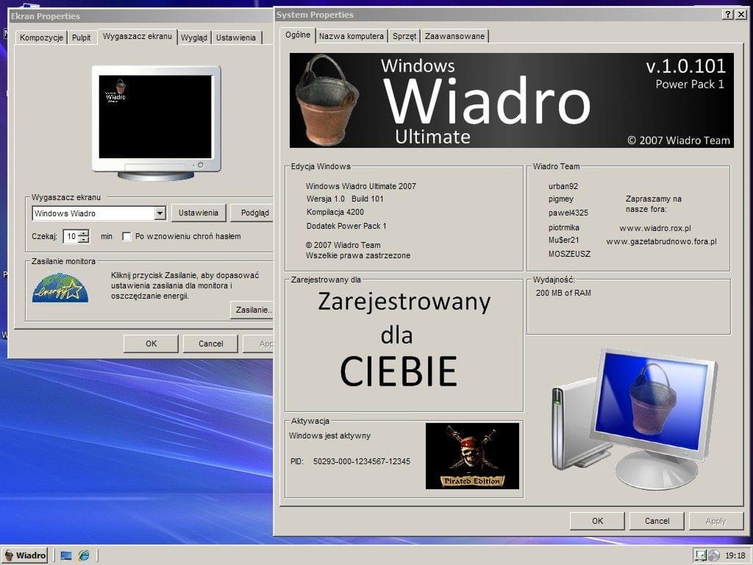Click the Zasilanie power button

252,310
